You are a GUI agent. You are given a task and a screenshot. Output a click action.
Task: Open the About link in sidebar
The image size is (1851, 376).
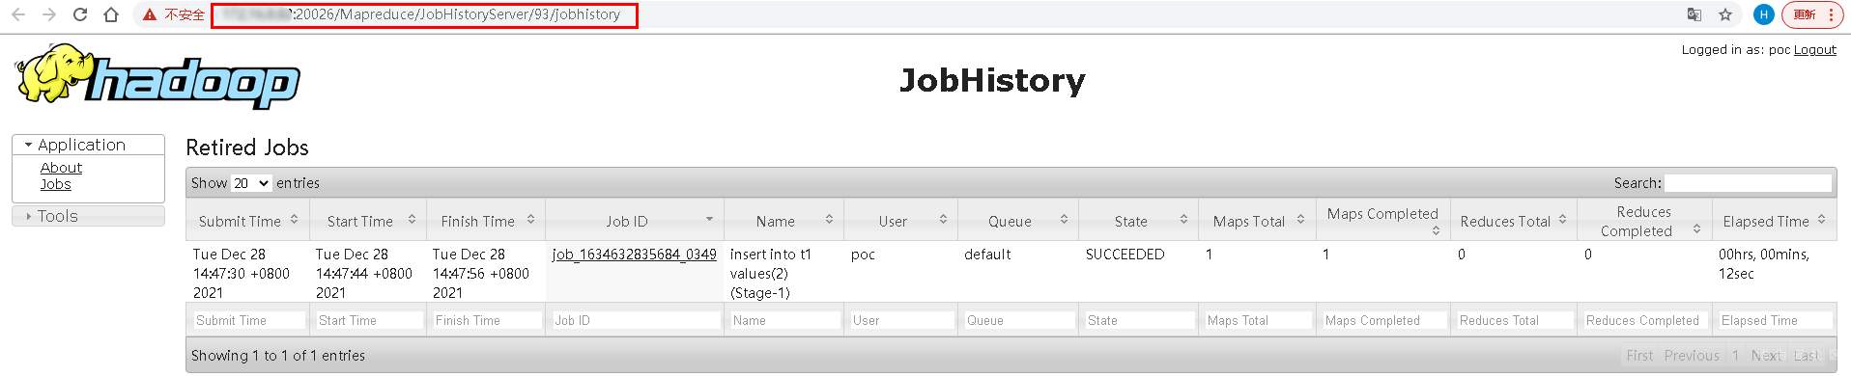point(61,168)
